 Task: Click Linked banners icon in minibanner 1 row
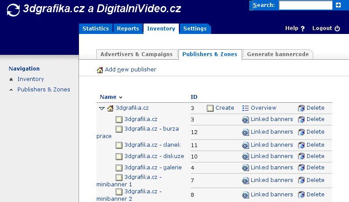245,180
